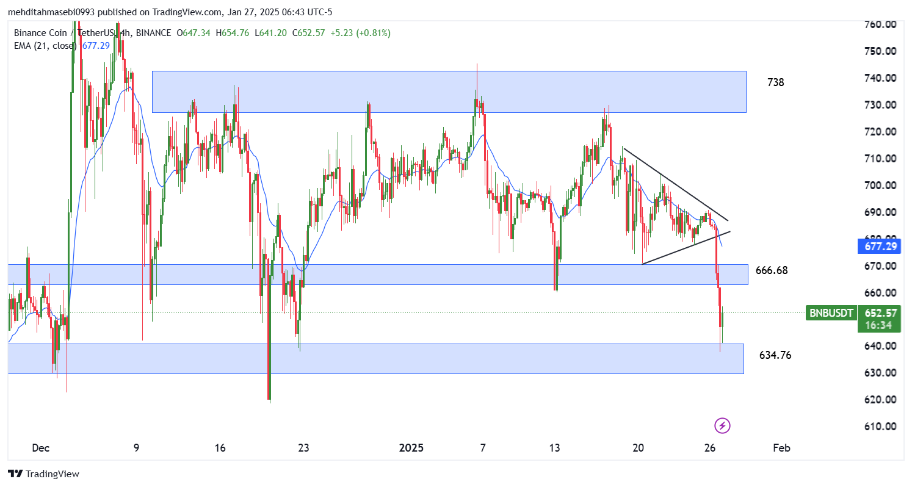
Task: Click the Feb label on time axis
Action: click(x=781, y=448)
